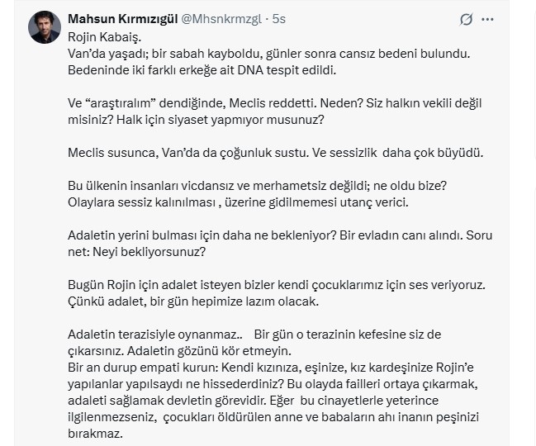The image size is (536, 446).
Task: Open the Mahsun Kırmızıgül display name link
Action: [130, 19]
